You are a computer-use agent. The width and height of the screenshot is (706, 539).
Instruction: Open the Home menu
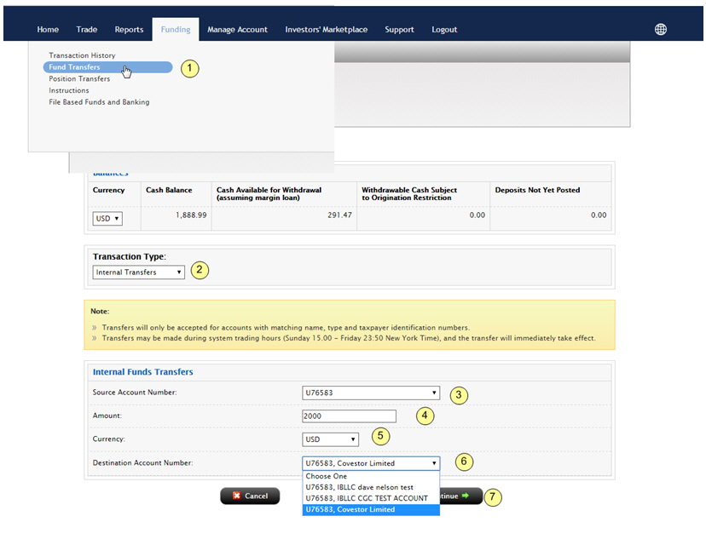(48, 30)
